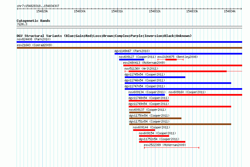Click the 7q36.3 band label
250x167 pixels.
pyautogui.click(x=22, y=24)
